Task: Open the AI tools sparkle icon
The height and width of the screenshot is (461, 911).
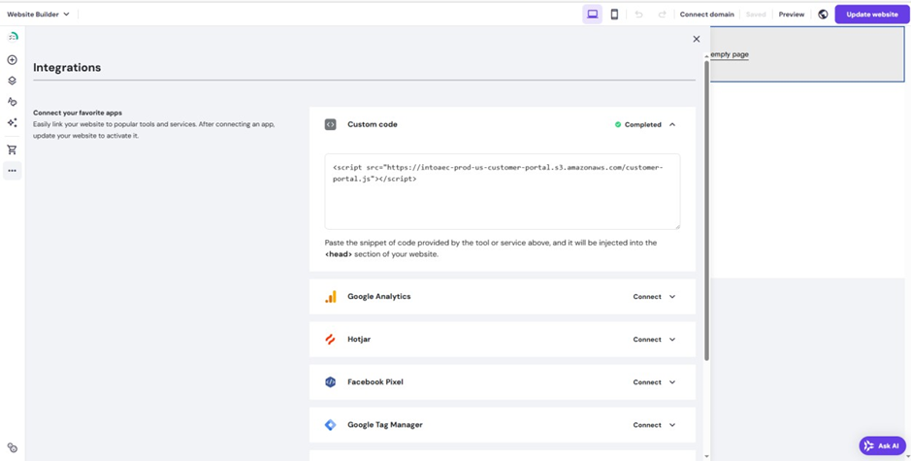Action: (x=13, y=122)
